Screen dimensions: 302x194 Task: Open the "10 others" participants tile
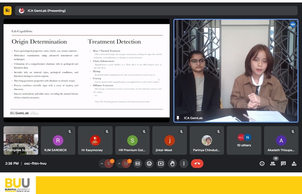point(244,141)
